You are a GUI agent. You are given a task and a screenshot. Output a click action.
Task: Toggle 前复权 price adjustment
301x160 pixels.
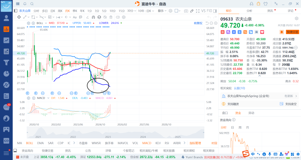[x=198, y=23]
